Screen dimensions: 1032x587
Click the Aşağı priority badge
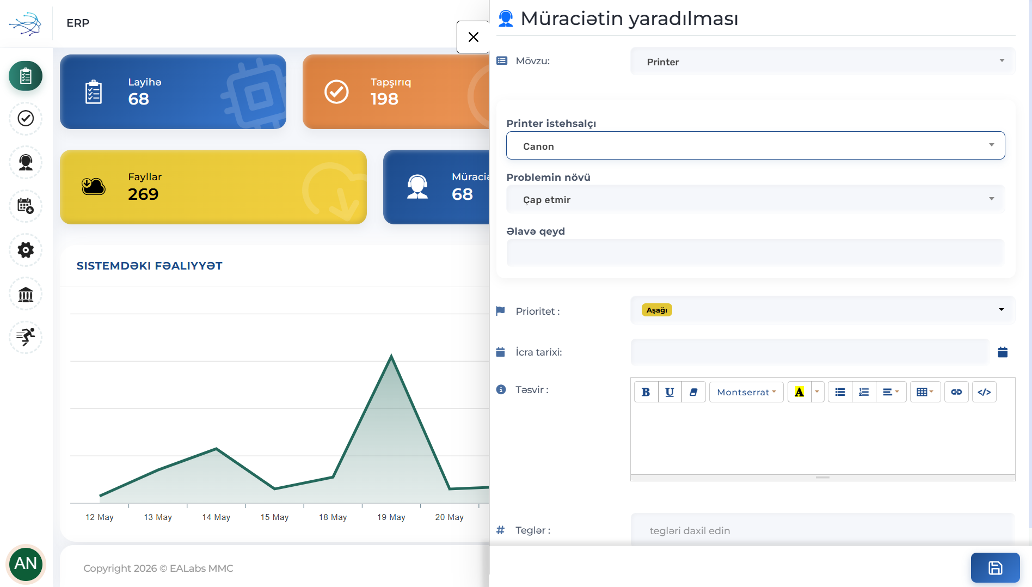[x=657, y=310]
